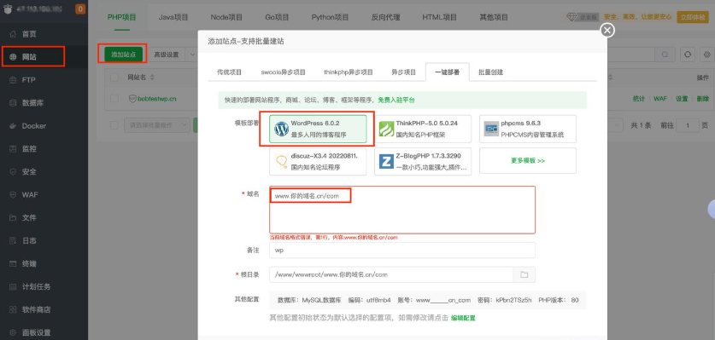Click the 编辑配置 link
715x340 pixels.
pos(463,318)
